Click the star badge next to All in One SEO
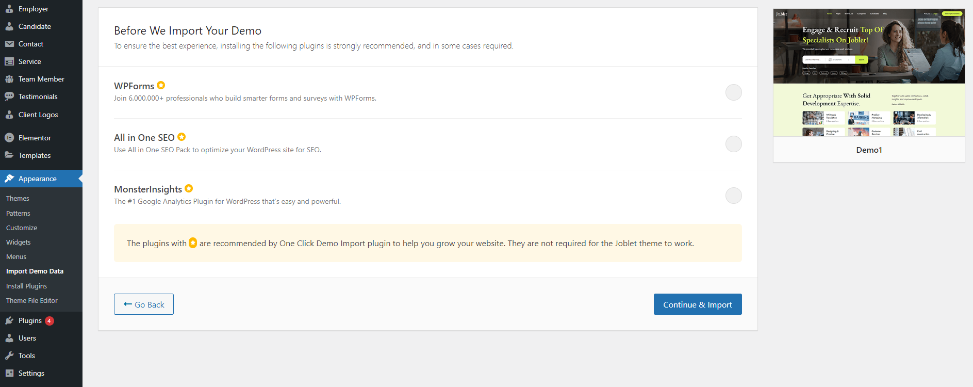973x387 pixels. [182, 137]
